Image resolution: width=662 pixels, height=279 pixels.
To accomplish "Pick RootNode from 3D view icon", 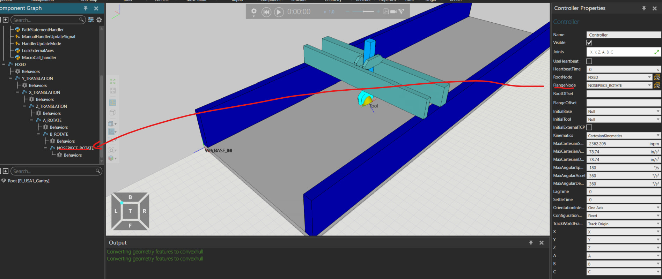I will (x=657, y=77).
